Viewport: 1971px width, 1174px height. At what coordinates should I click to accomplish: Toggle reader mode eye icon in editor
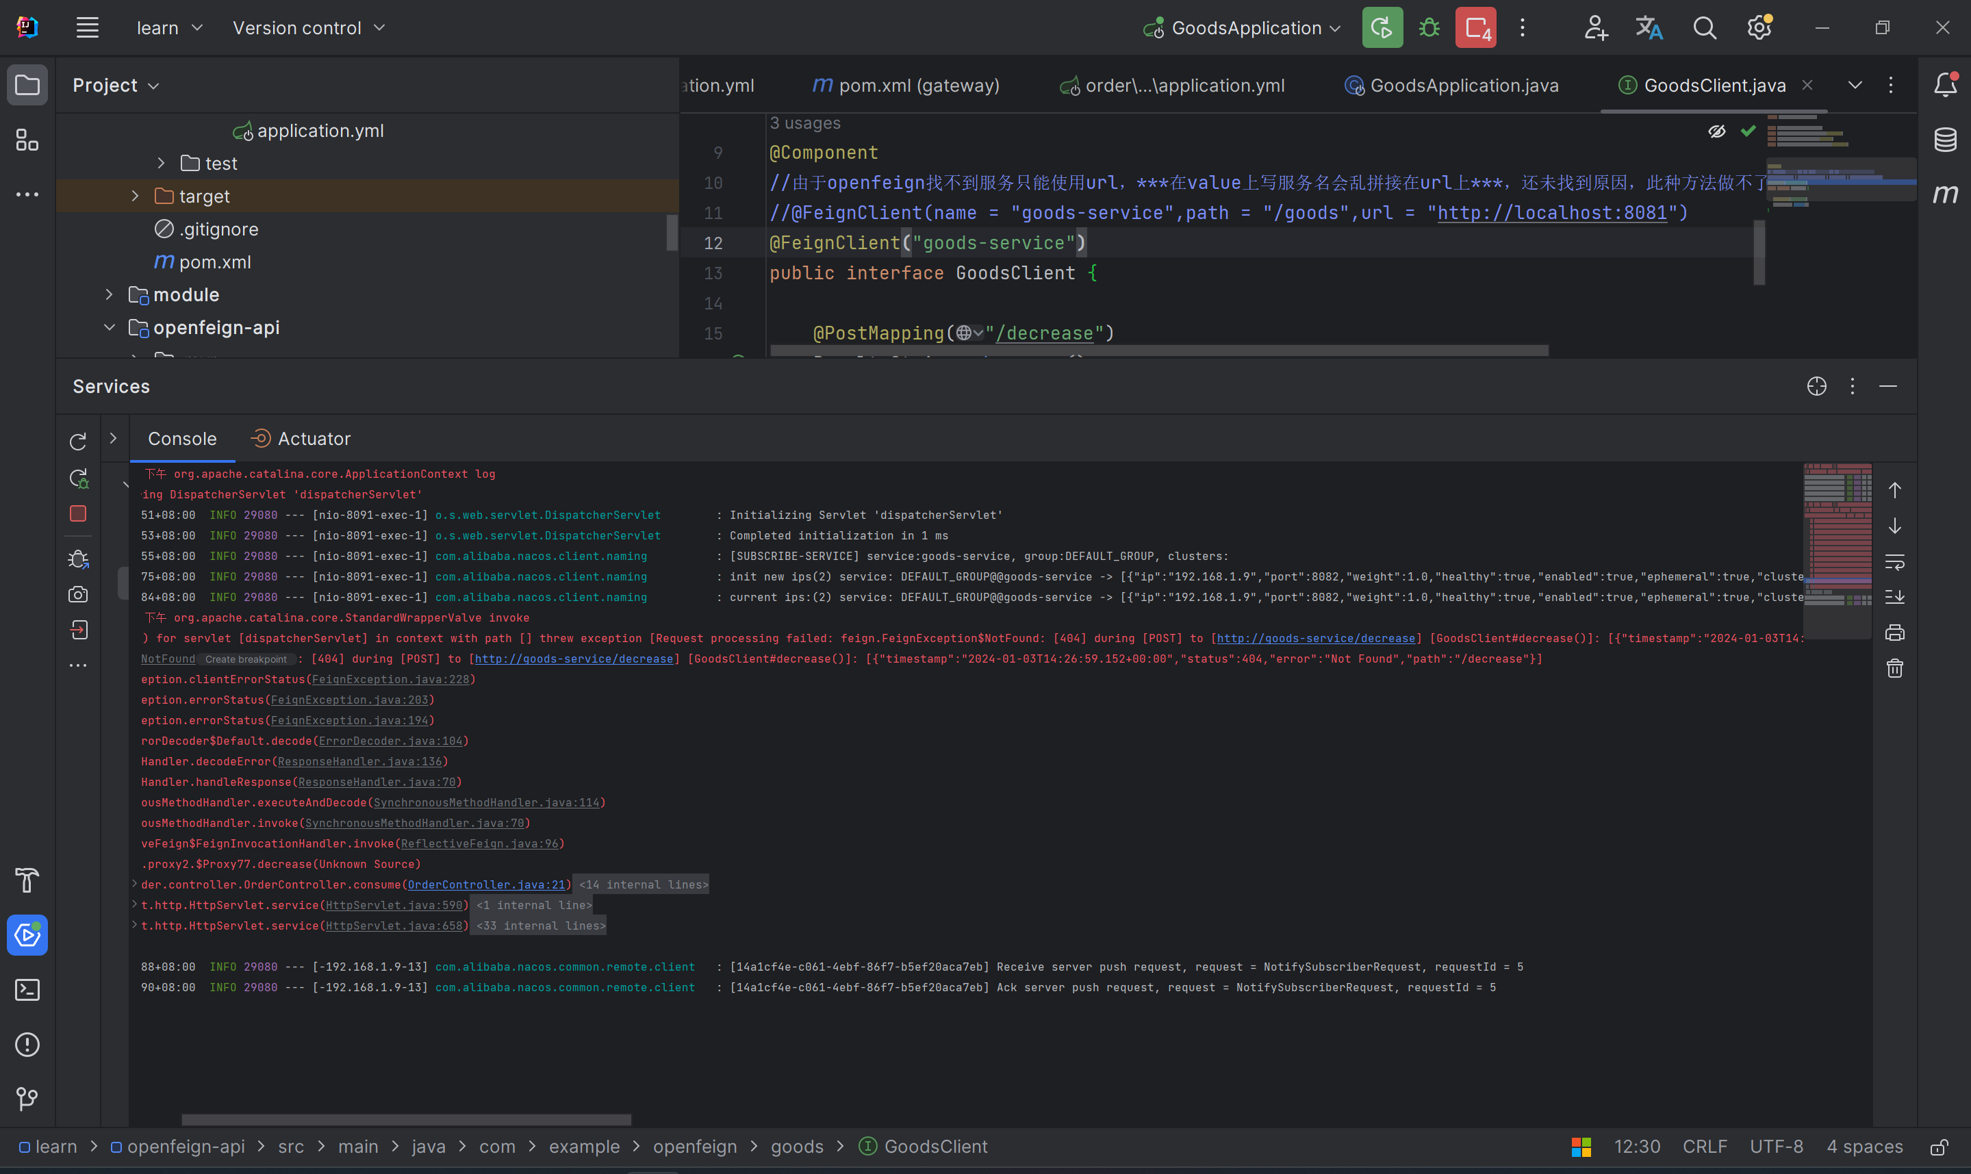pyautogui.click(x=1716, y=131)
